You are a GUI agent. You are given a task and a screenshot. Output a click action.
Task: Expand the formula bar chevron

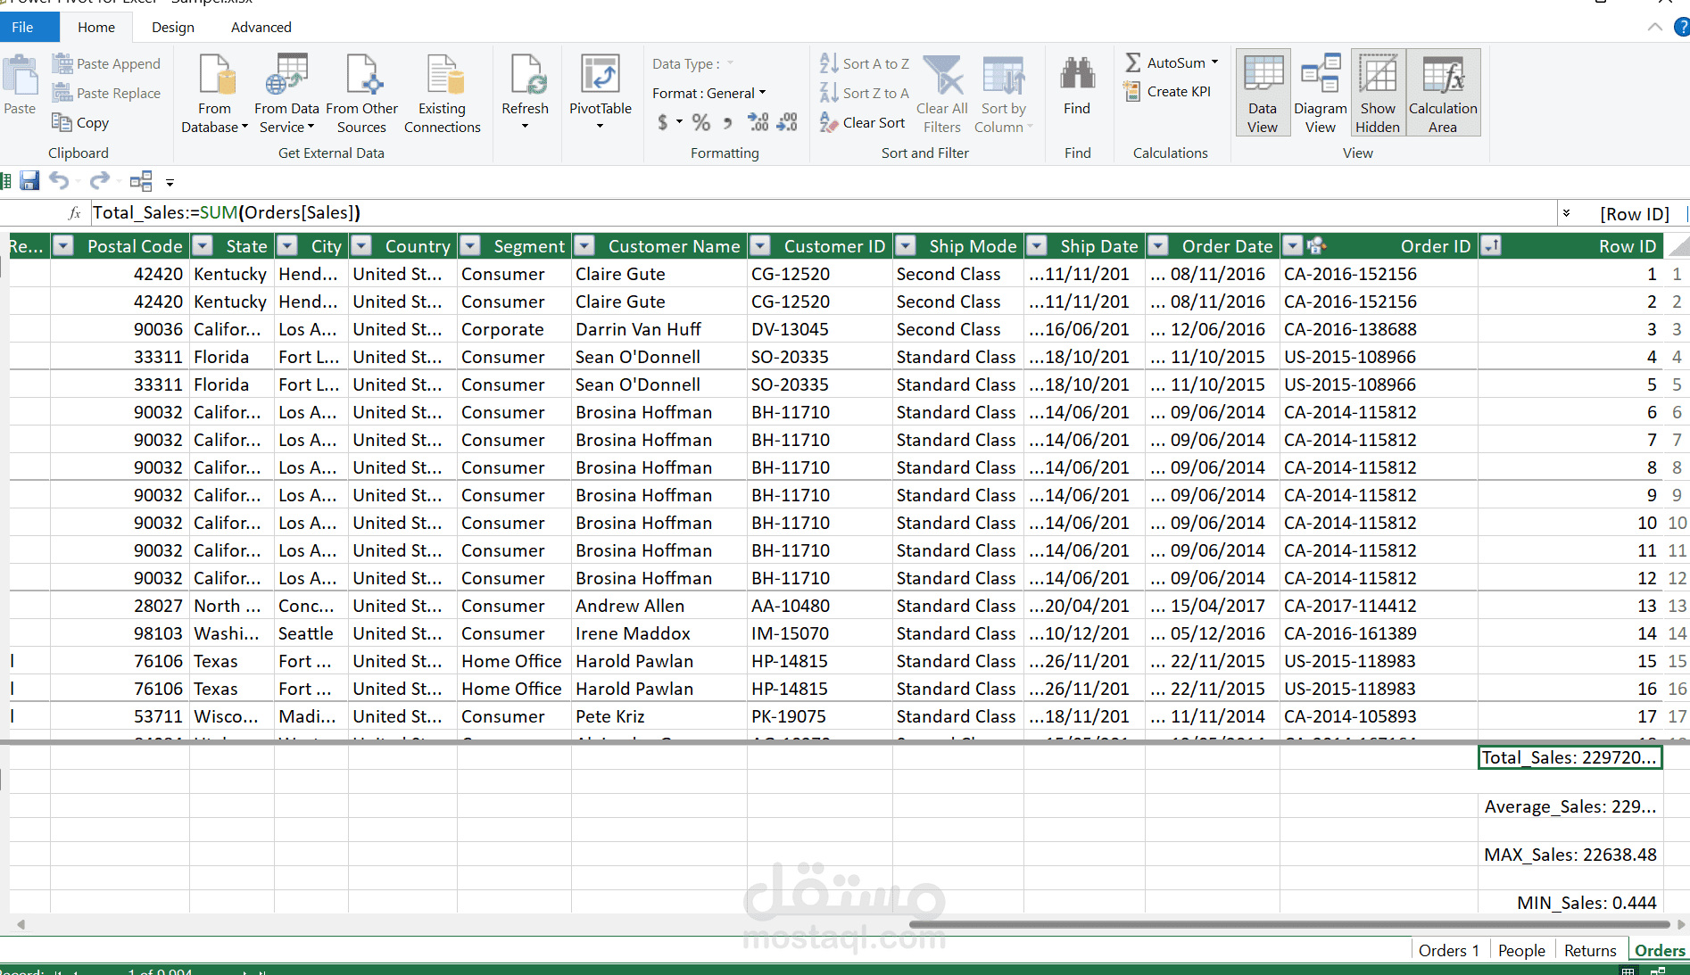pyautogui.click(x=1566, y=213)
